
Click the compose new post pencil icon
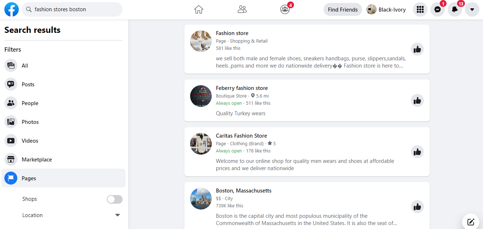(470, 221)
